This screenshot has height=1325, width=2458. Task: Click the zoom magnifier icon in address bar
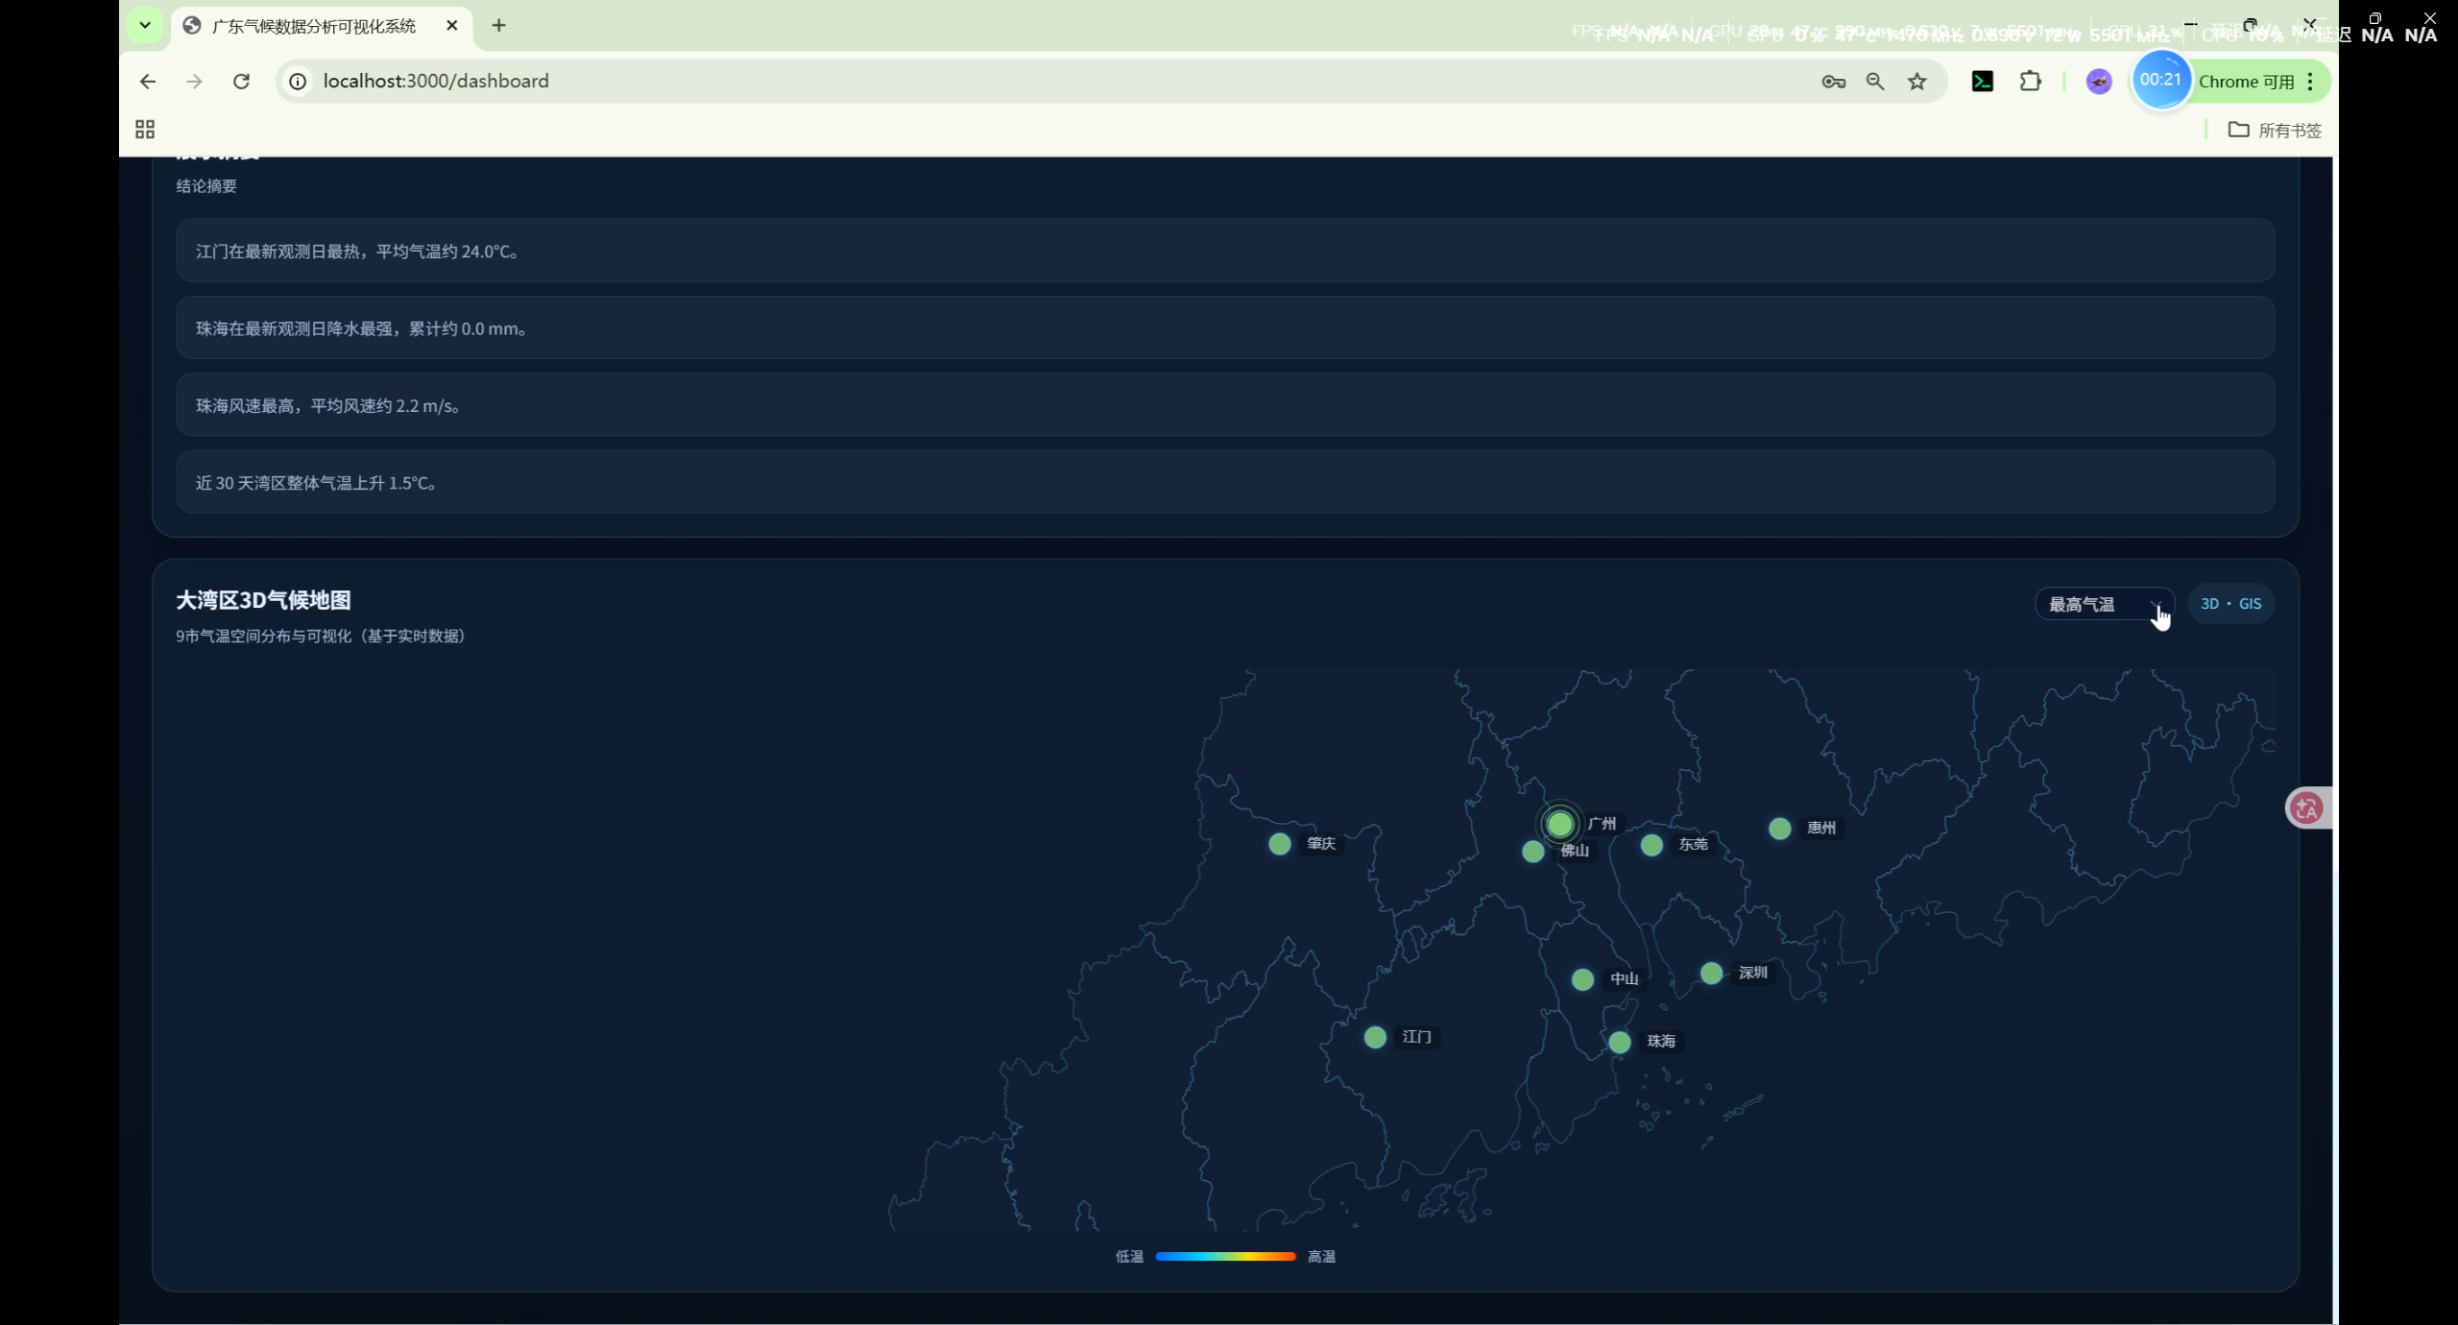(x=1874, y=82)
